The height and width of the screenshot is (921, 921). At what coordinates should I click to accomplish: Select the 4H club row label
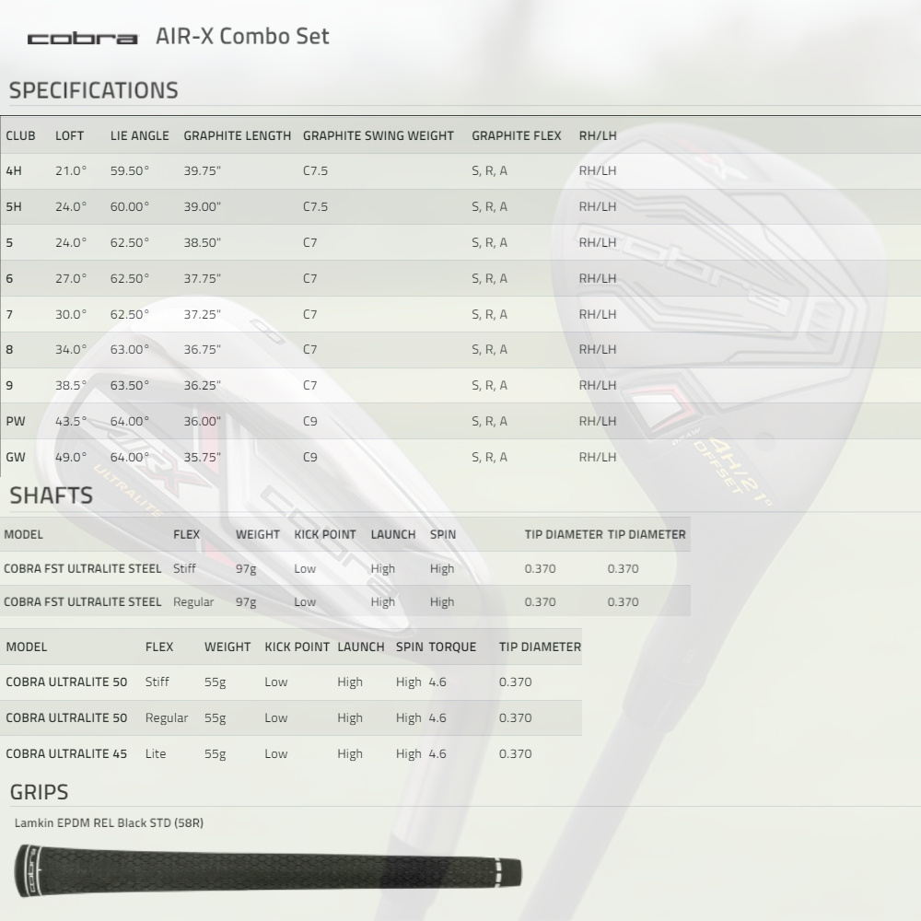[x=14, y=170]
